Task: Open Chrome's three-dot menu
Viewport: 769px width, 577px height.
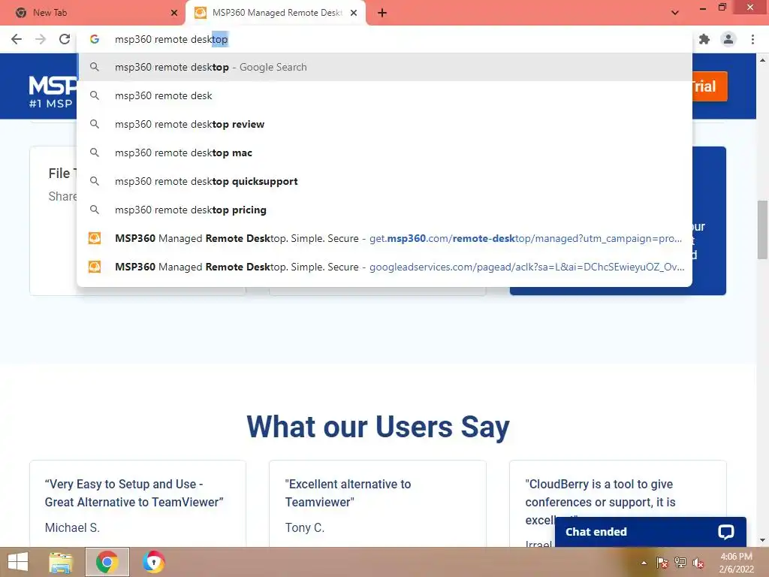Action: point(752,39)
